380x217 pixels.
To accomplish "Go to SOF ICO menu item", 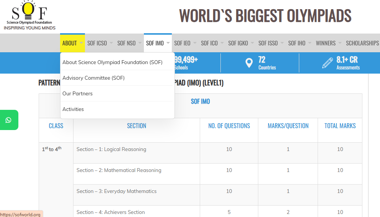I will pos(209,43).
